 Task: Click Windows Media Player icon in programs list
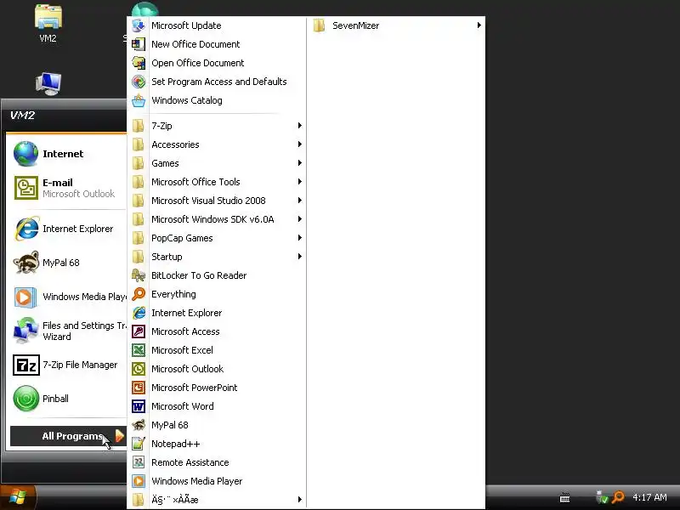(x=139, y=481)
